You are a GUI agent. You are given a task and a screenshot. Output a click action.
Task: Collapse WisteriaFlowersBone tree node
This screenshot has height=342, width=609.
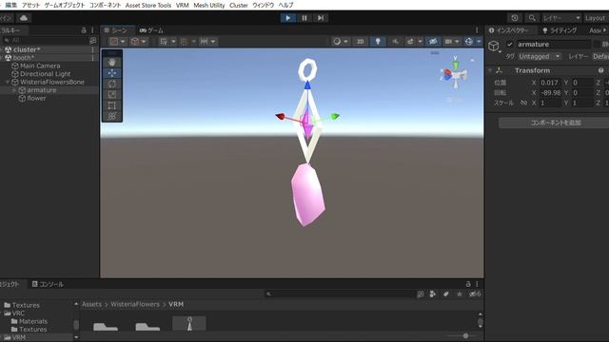[8, 83]
